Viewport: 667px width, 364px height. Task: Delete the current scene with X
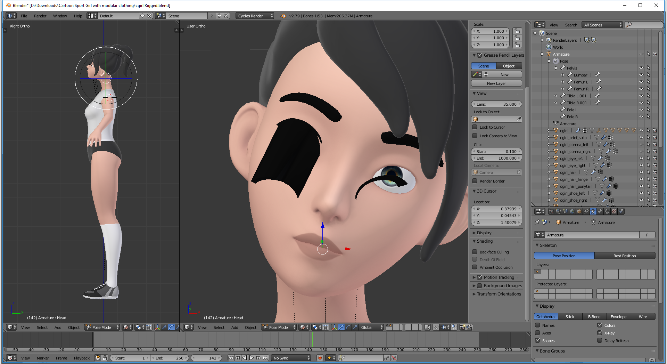[x=227, y=16]
